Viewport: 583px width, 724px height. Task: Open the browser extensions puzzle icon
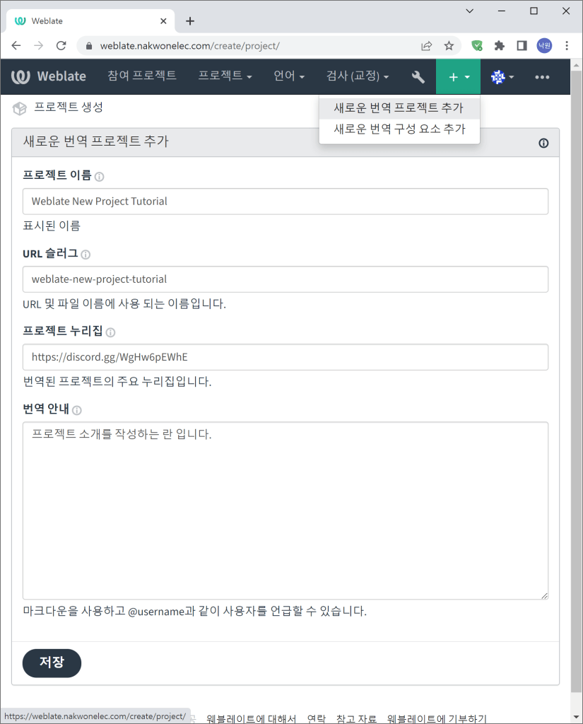point(500,45)
